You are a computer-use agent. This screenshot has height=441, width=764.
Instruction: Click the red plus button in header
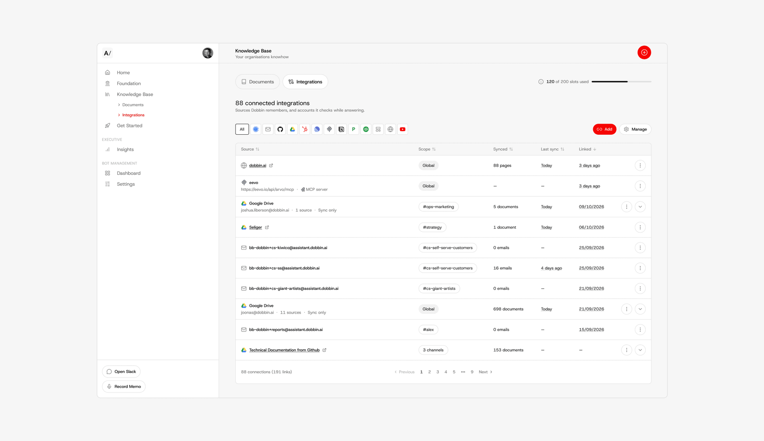pyautogui.click(x=644, y=52)
